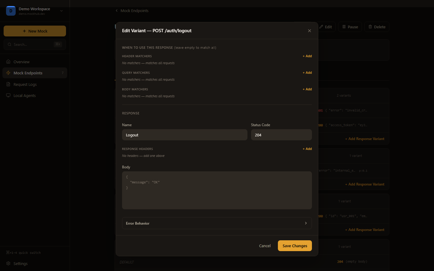Focus the variant Name input field

tap(184, 135)
